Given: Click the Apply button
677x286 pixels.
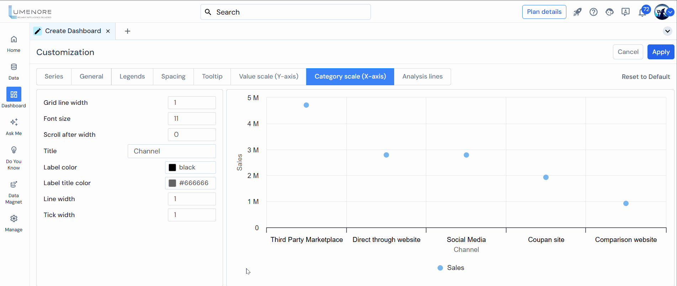Looking at the screenshot, I should 661,52.
